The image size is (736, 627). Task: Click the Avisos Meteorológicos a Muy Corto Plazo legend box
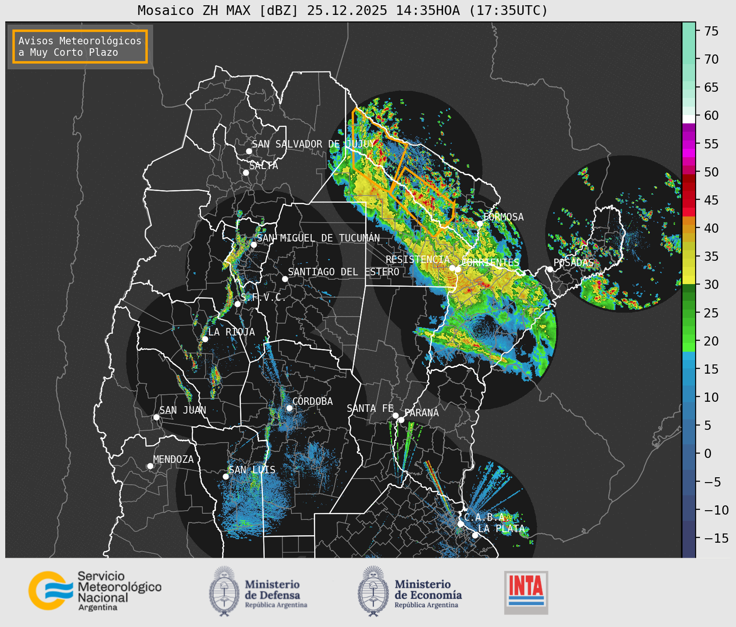pyautogui.click(x=80, y=47)
